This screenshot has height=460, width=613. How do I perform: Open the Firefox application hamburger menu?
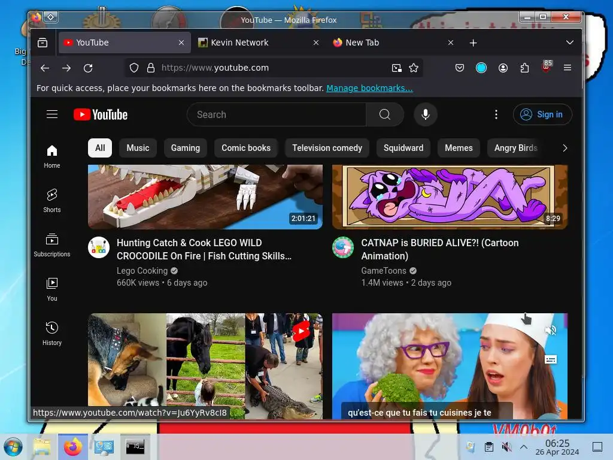(568, 68)
